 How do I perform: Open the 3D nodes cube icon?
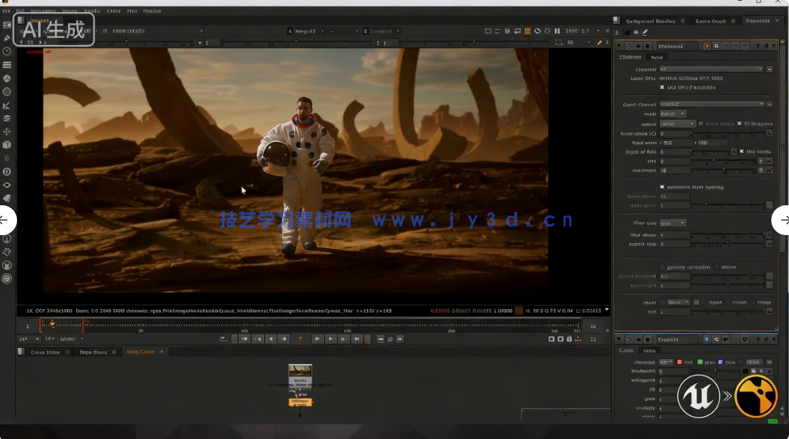pyautogui.click(x=7, y=145)
